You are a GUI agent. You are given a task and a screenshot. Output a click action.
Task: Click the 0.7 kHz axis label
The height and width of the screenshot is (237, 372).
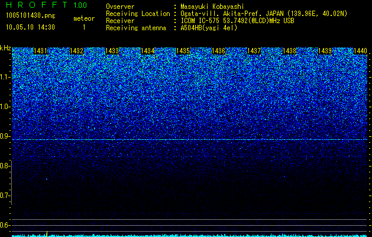(5, 196)
